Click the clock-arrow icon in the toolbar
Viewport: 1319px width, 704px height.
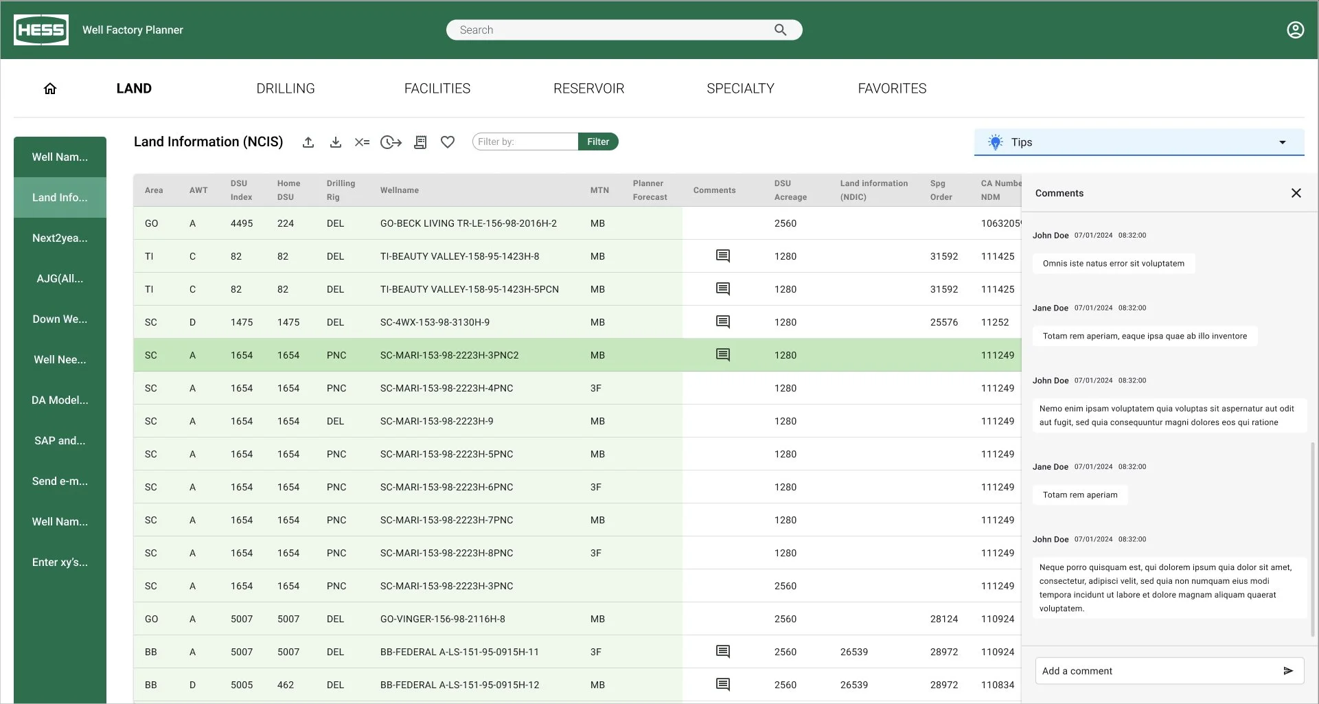(x=391, y=142)
